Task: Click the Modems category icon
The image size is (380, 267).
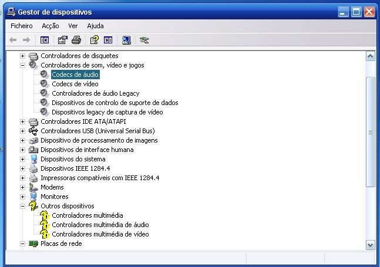Action: [33, 187]
